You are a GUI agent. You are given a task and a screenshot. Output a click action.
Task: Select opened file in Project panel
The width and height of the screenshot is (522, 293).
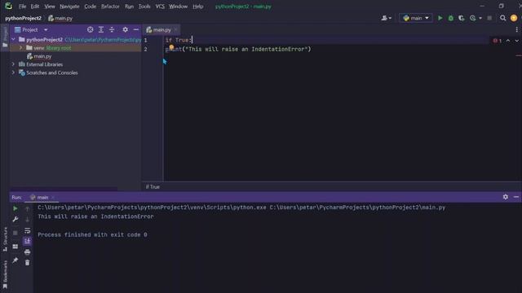point(91,29)
